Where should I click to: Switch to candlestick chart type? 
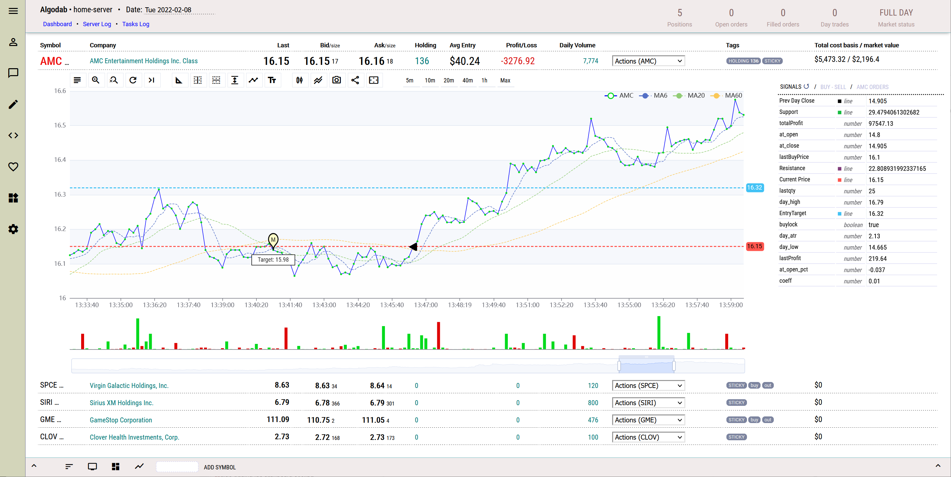299,80
